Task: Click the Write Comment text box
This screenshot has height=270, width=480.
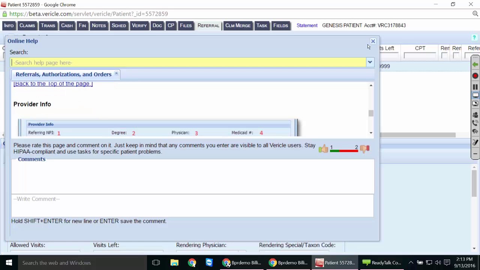Action: pyautogui.click(x=193, y=205)
